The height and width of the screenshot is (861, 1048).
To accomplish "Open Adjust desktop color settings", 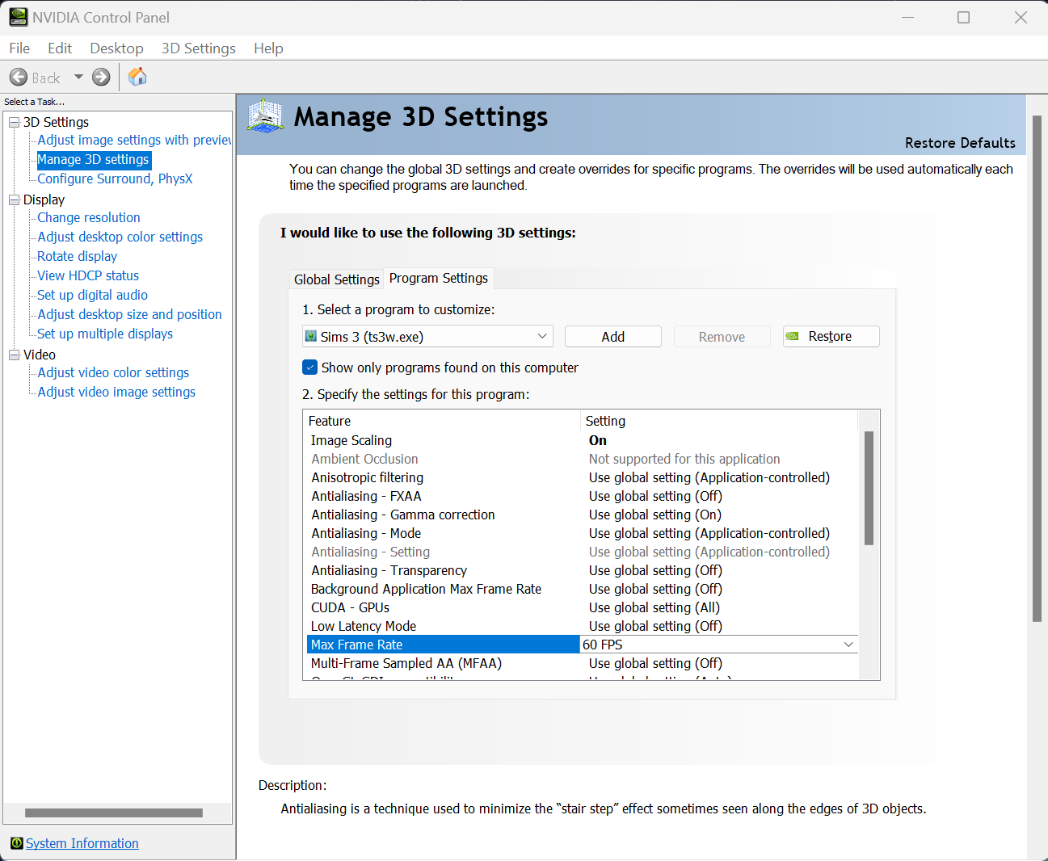I will click(x=120, y=237).
